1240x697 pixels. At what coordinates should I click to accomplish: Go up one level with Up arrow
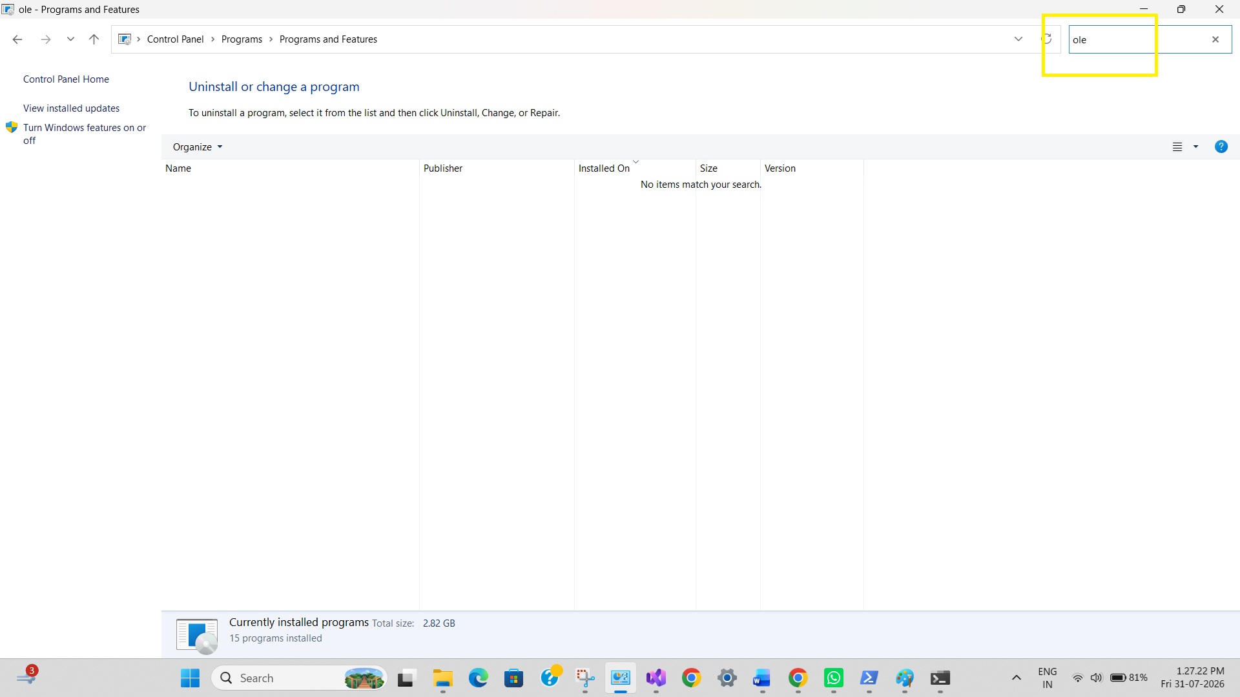click(94, 39)
